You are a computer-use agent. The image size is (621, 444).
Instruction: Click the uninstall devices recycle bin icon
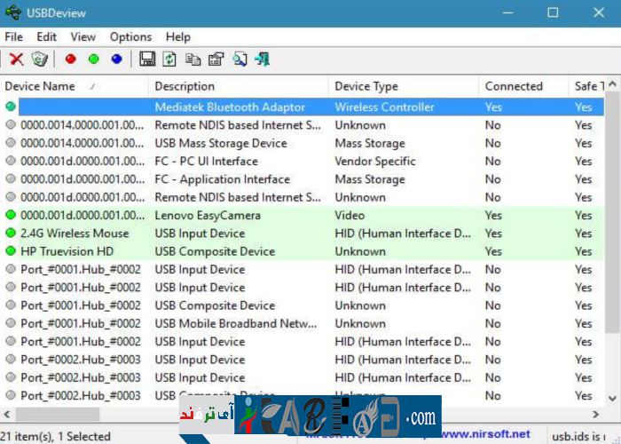[x=39, y=59]
